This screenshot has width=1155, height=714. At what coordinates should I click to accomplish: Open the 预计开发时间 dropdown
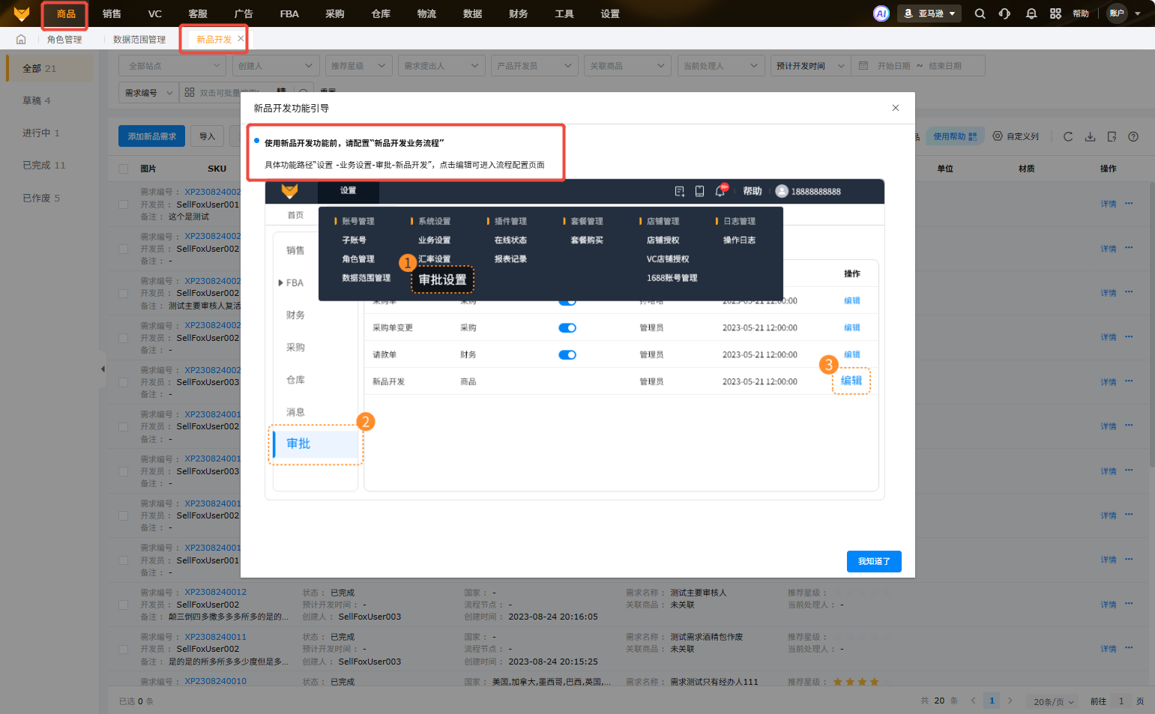pyautogui.click(x=810, y=66)
